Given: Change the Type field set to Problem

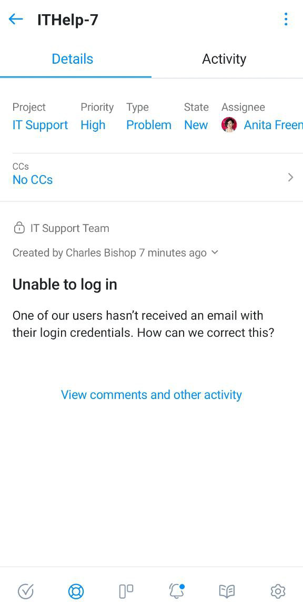Looking at the screenshot, I should click(x=148, y=125).
